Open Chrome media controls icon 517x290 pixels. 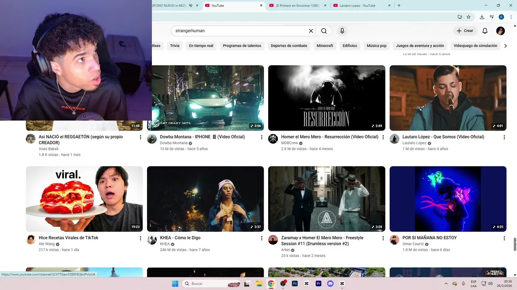click(492, 17)
